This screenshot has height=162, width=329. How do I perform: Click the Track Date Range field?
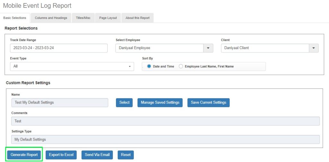pos(58,48)
